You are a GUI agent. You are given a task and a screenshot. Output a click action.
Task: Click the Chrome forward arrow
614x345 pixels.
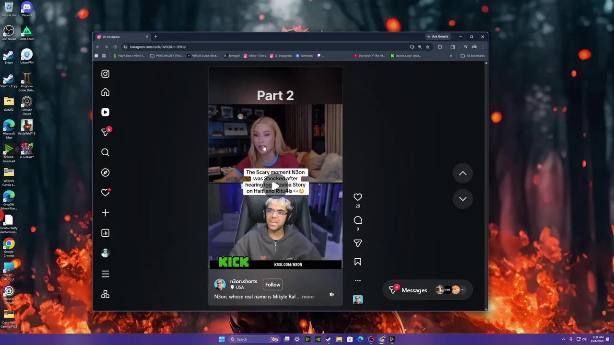pos(106,47)
